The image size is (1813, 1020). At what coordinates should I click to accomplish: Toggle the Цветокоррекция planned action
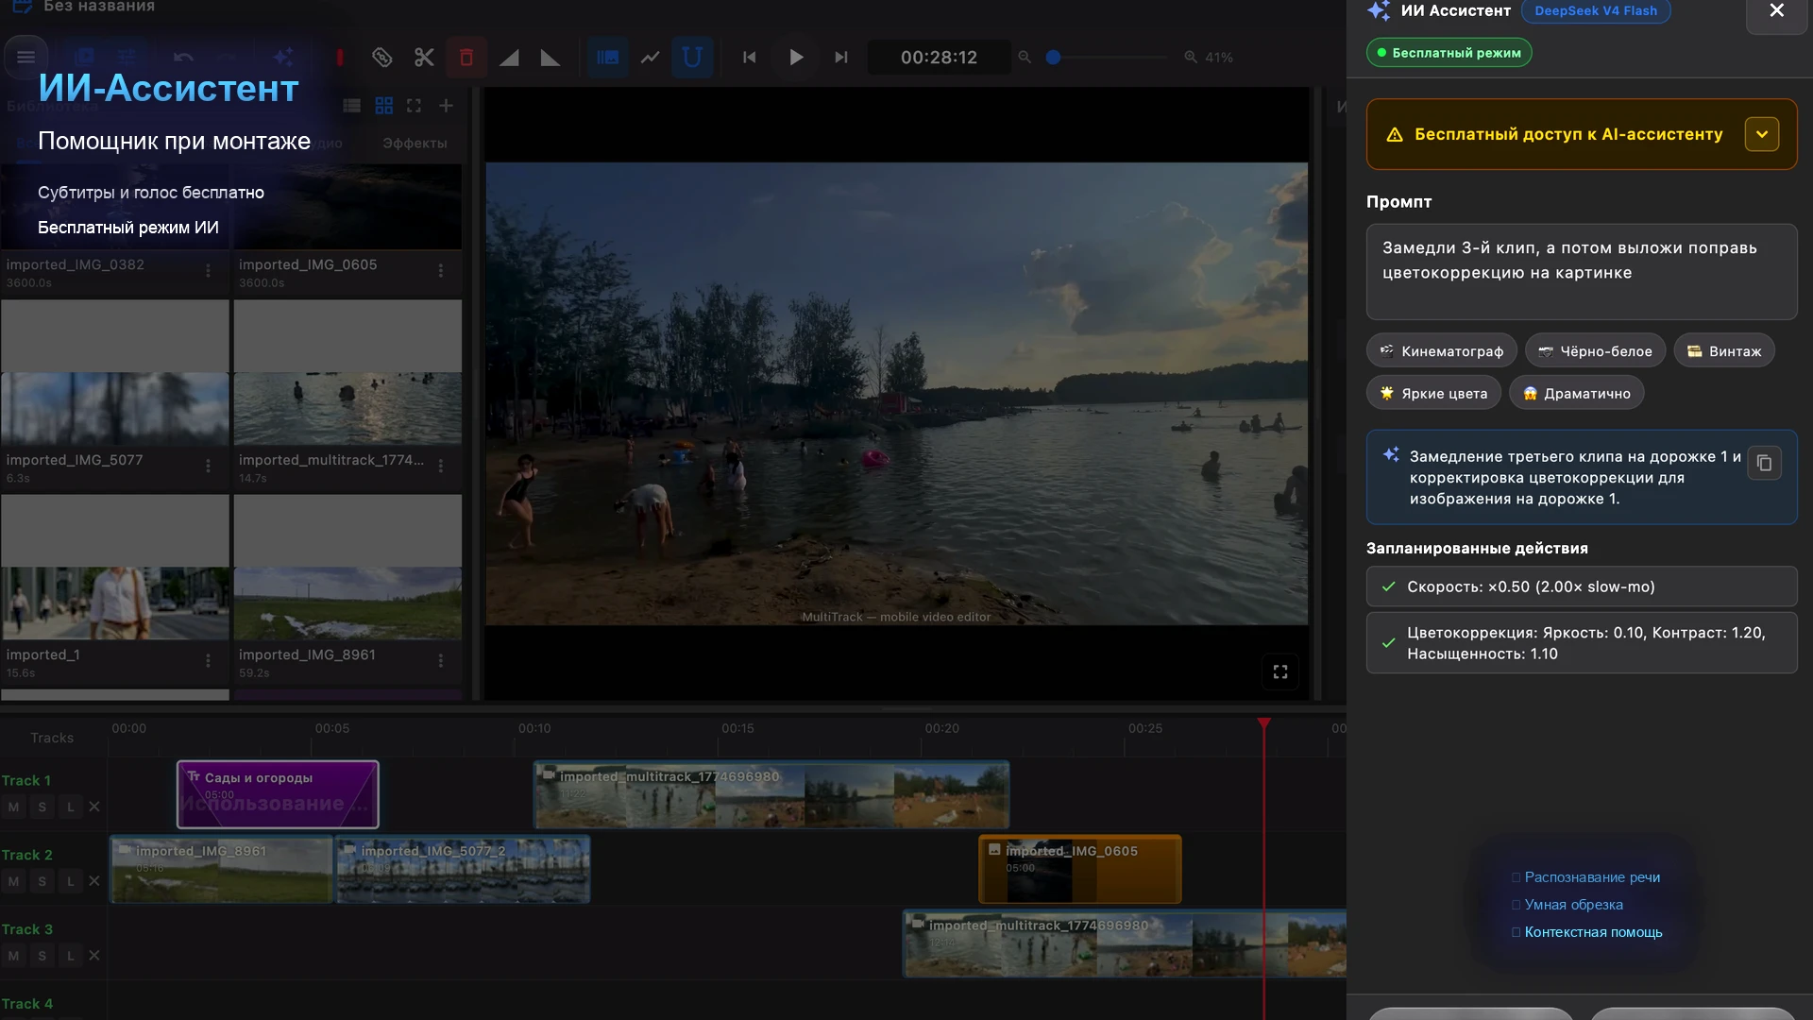coord(1581,643)
